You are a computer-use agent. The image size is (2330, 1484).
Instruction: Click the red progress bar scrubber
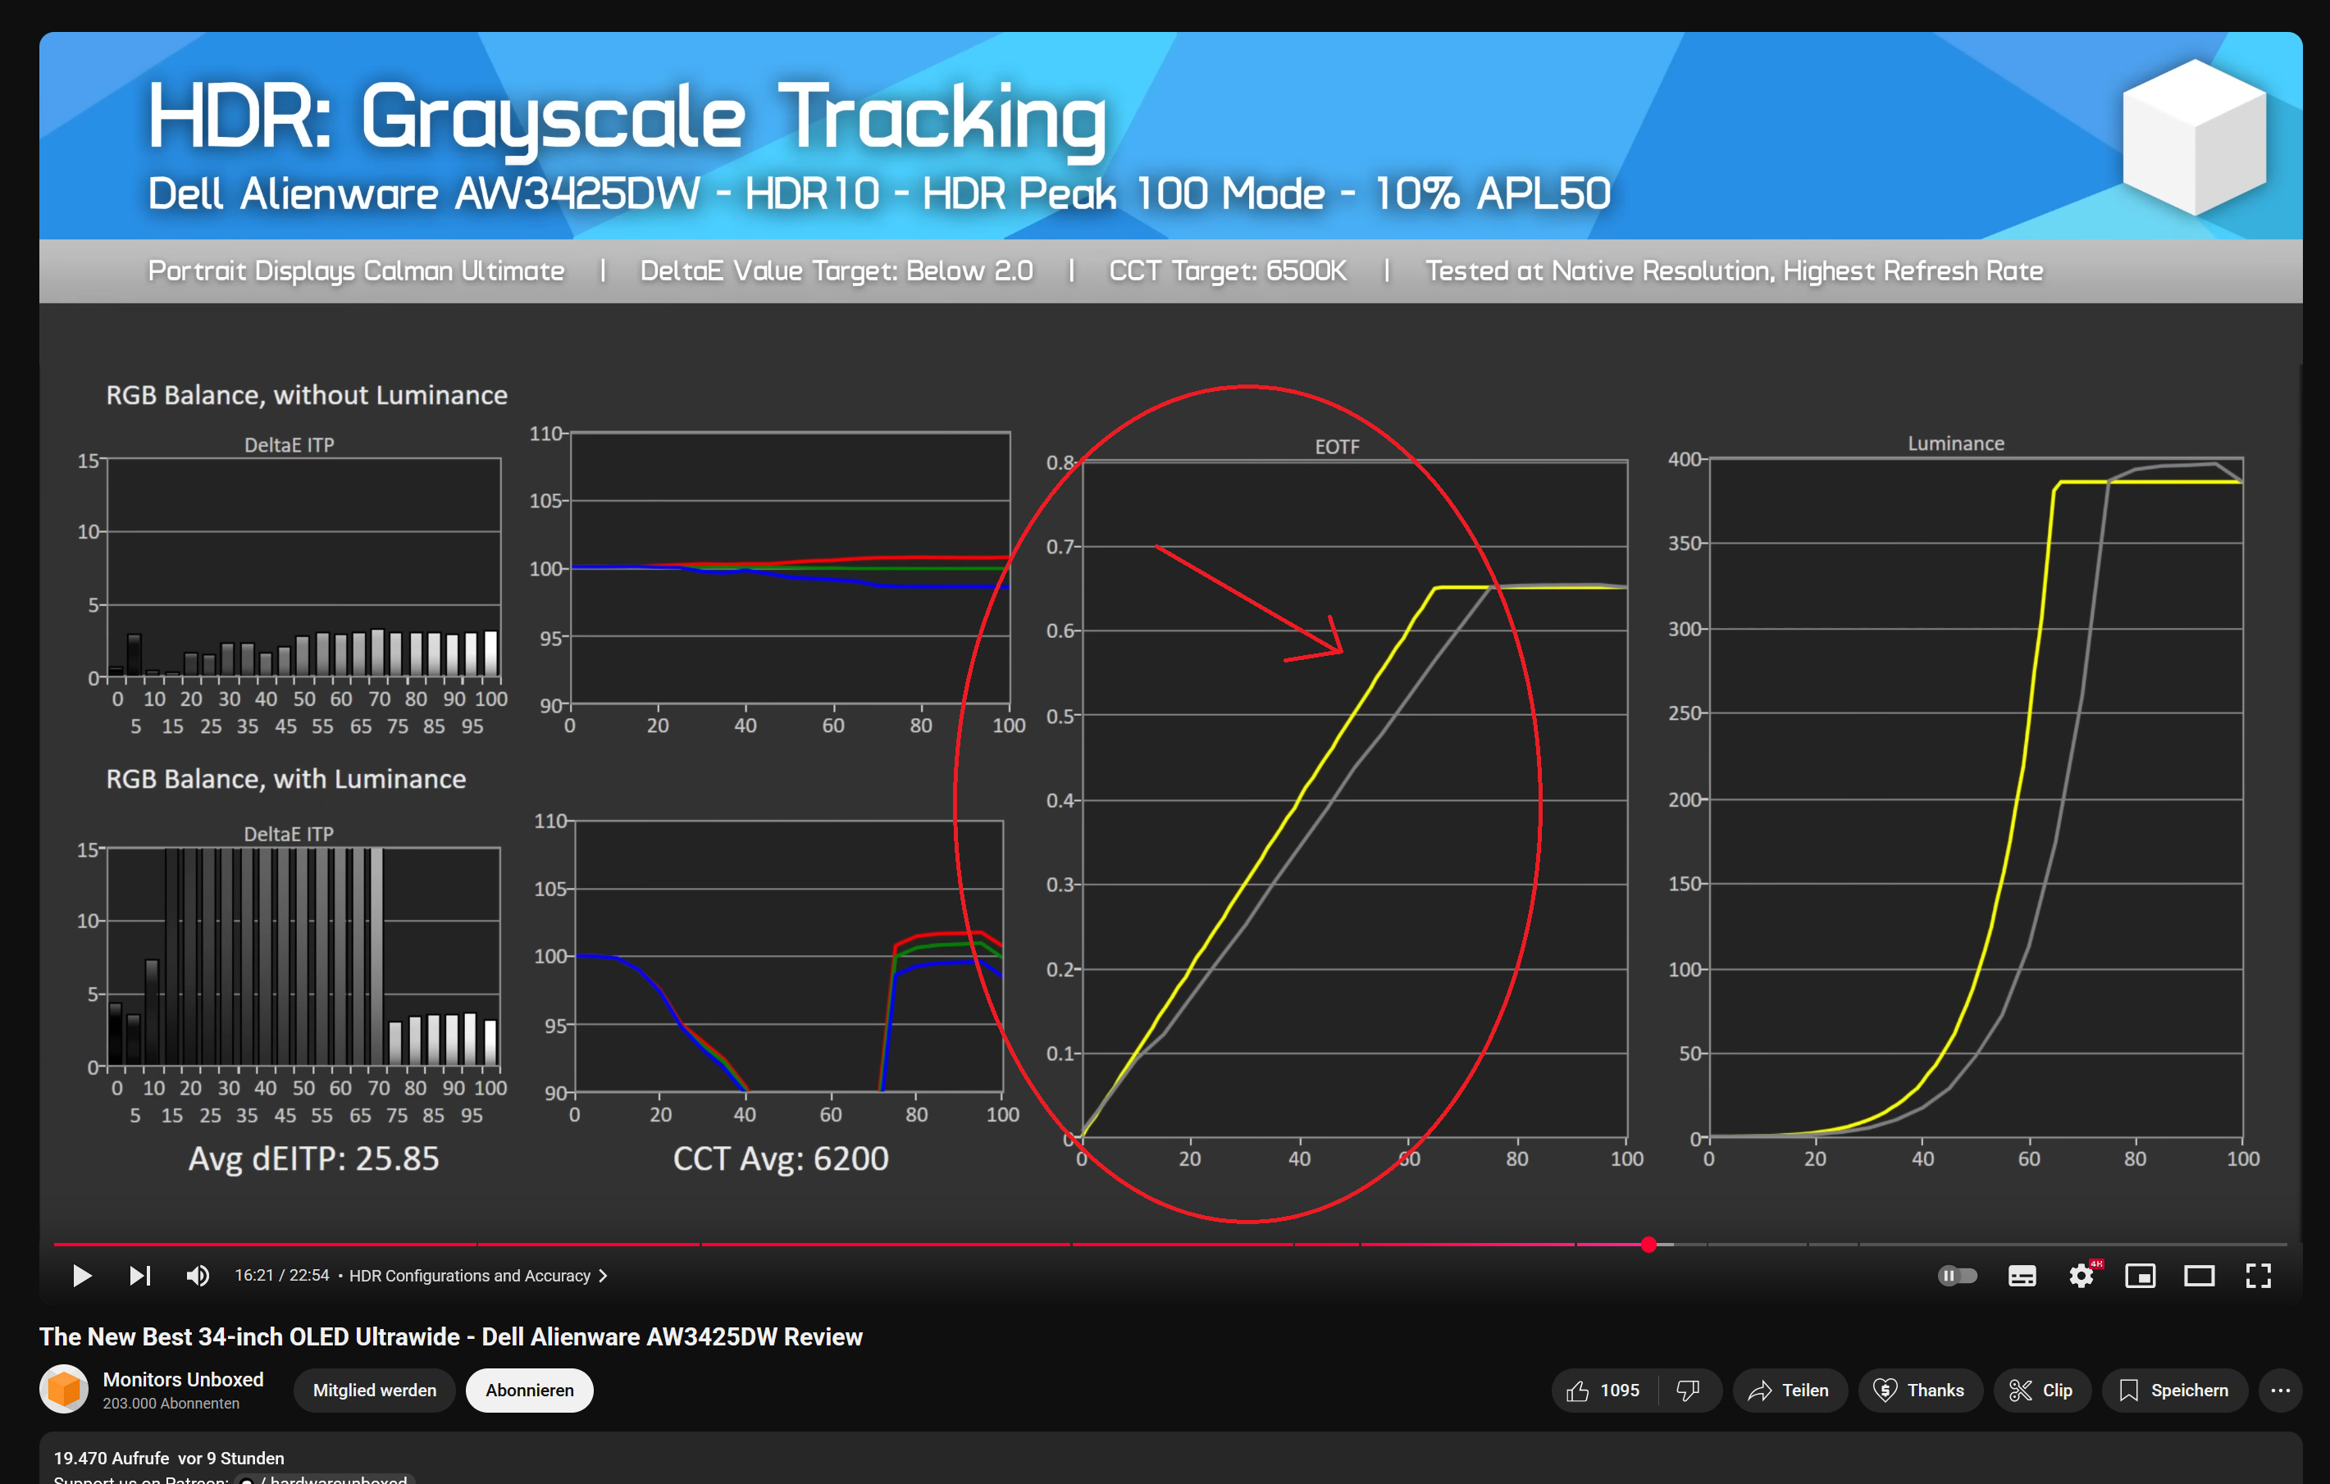(1648, 1245)
